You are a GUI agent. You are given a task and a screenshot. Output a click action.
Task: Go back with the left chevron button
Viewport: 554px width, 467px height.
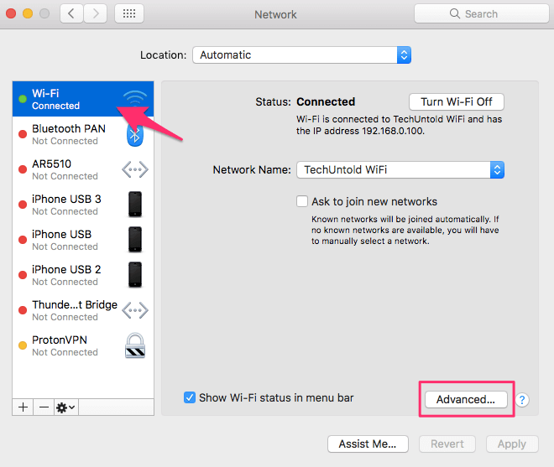click(71, 13)
